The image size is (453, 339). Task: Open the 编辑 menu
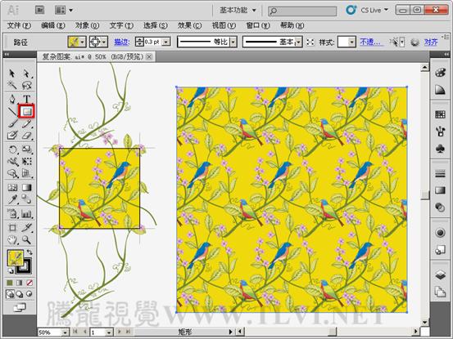(x=53, y=25)
